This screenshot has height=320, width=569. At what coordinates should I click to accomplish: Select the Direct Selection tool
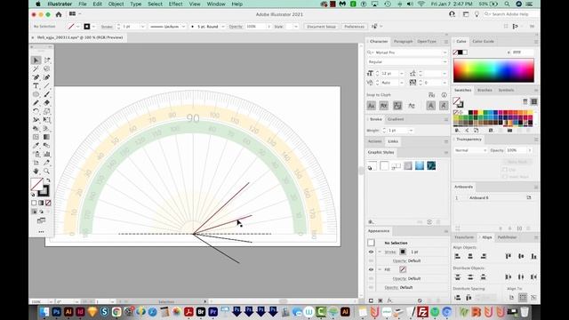coord(47,60)
